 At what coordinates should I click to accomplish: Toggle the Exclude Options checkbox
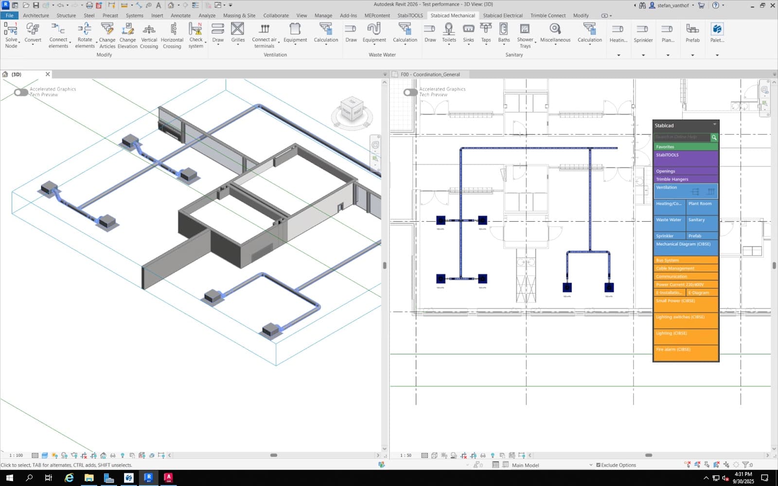[598, 465]
